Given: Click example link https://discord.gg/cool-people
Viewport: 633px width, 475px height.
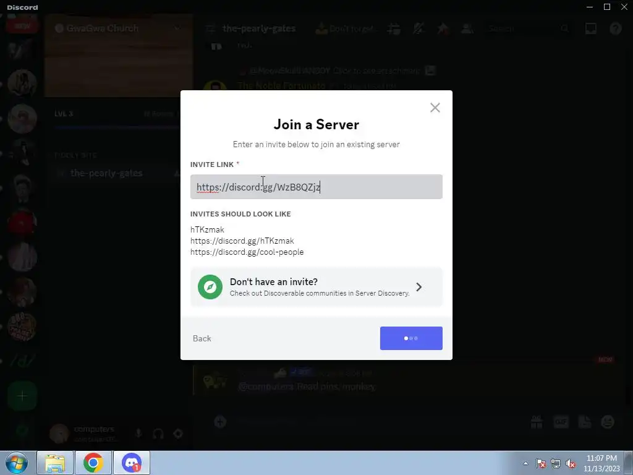Looking at the screenshot, I should pos(247,252).
